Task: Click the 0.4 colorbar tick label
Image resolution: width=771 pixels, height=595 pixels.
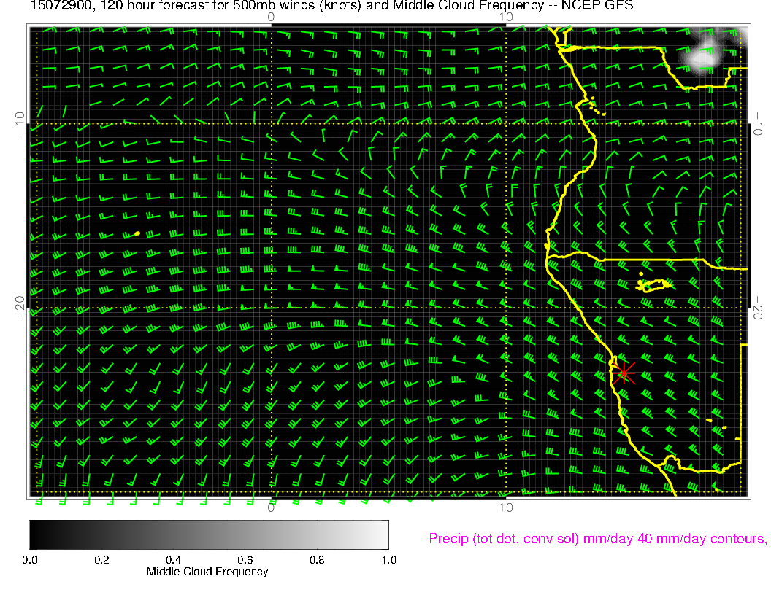Action: click(174, 560)
